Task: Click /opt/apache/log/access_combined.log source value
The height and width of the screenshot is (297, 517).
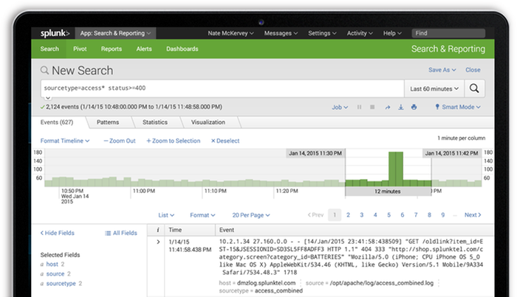Action: [382, 283]
